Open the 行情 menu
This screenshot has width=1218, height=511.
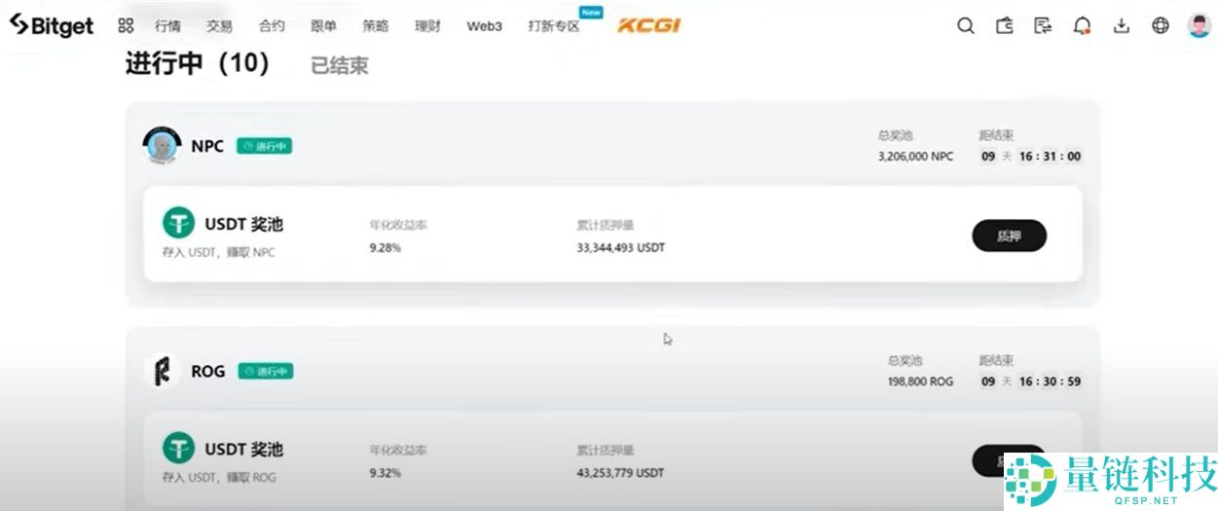coord(167,26)
